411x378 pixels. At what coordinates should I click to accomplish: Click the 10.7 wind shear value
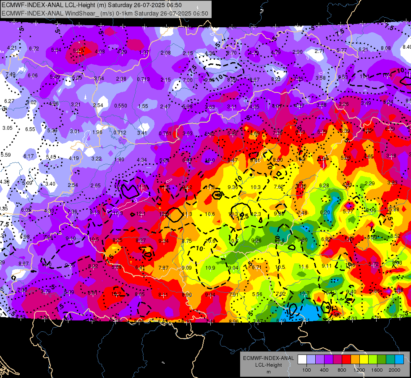click(304, 293)
